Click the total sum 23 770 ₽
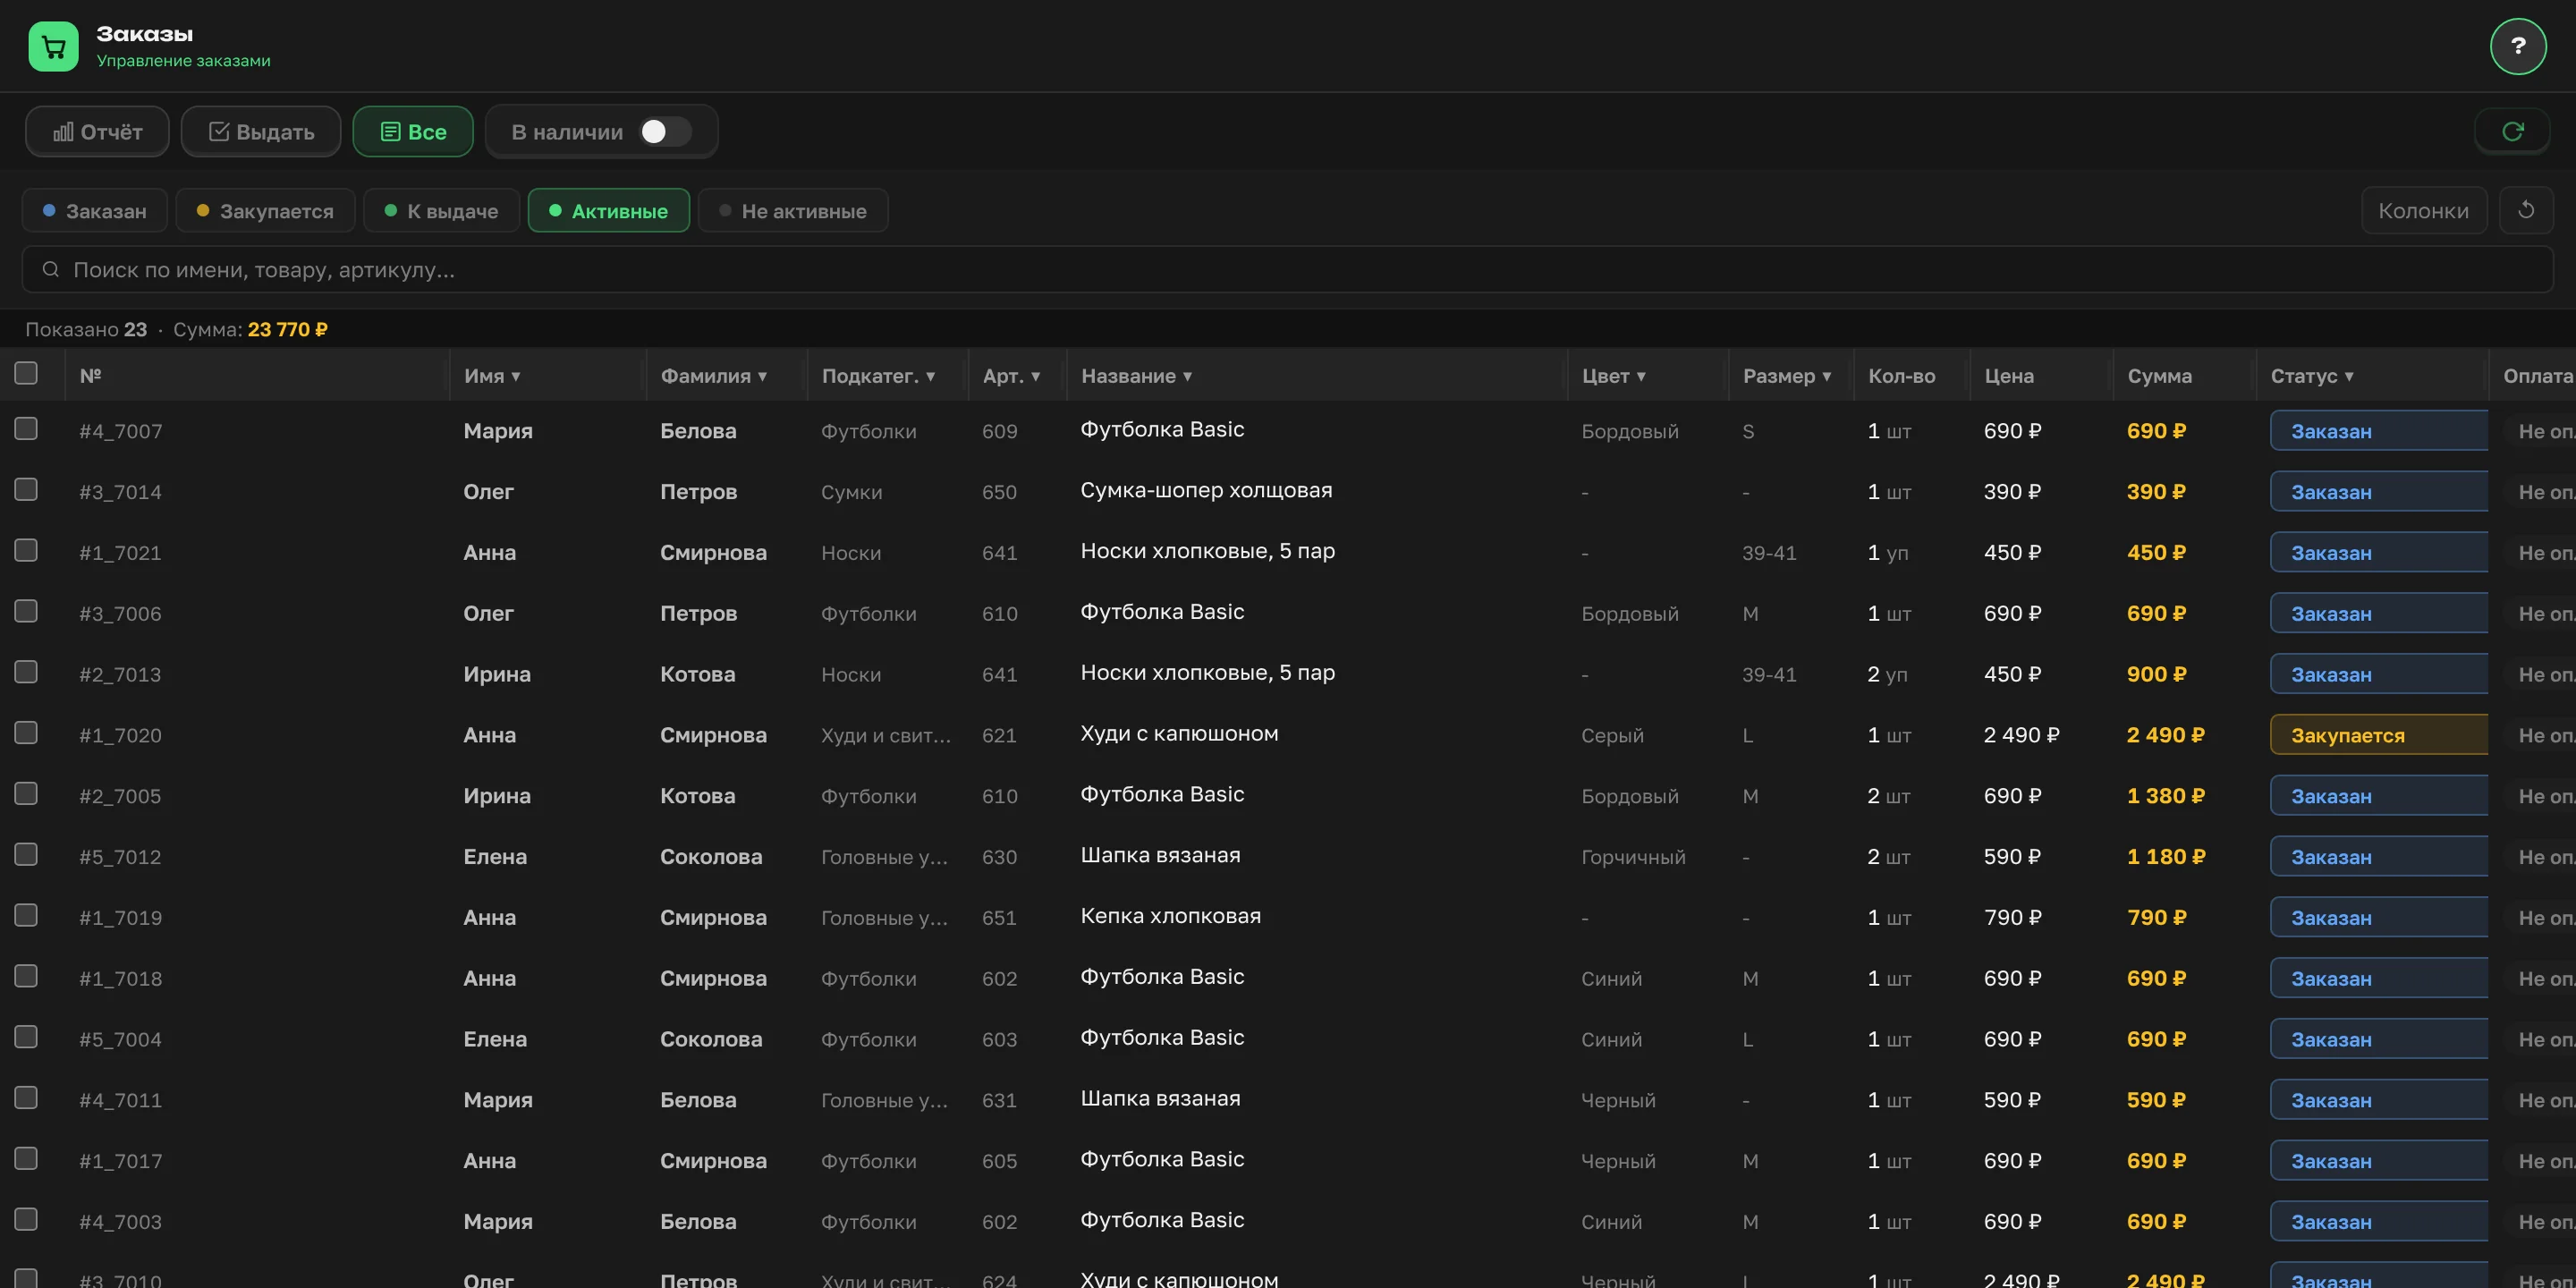 point(287,329)
